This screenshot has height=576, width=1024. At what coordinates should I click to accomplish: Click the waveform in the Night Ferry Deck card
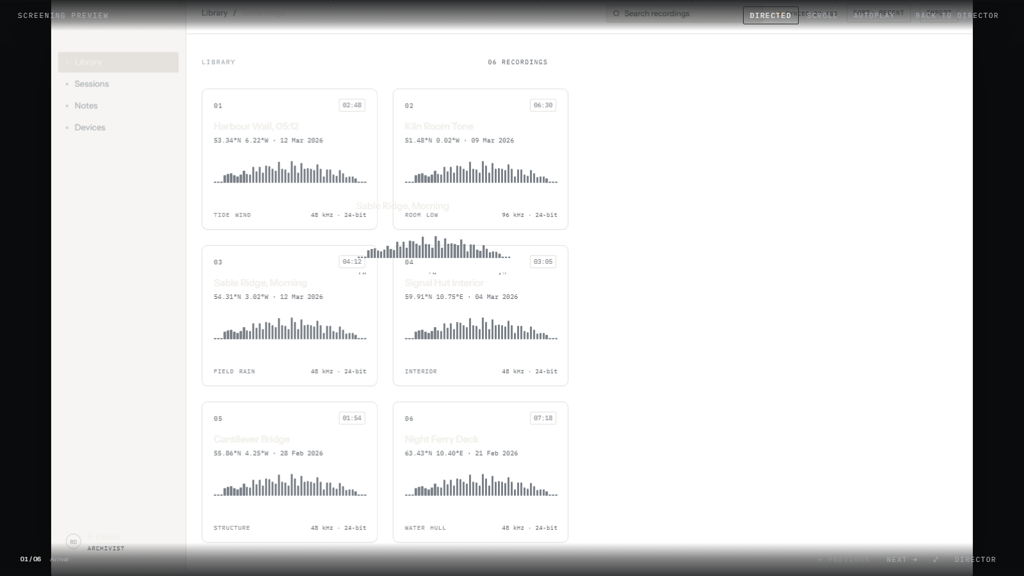coord(481,485)
